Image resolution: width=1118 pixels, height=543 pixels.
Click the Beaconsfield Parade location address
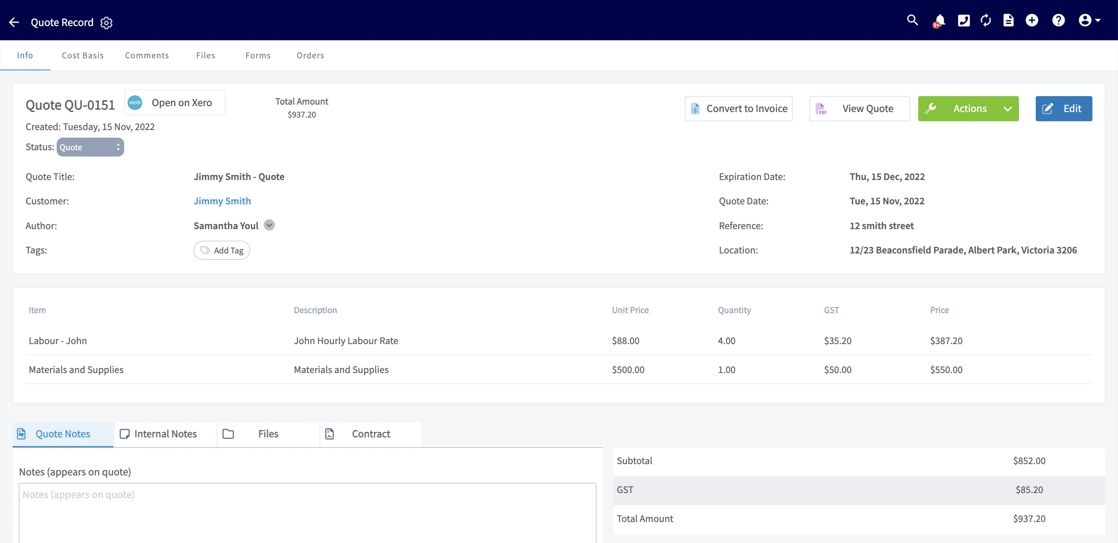coord(963,250)
